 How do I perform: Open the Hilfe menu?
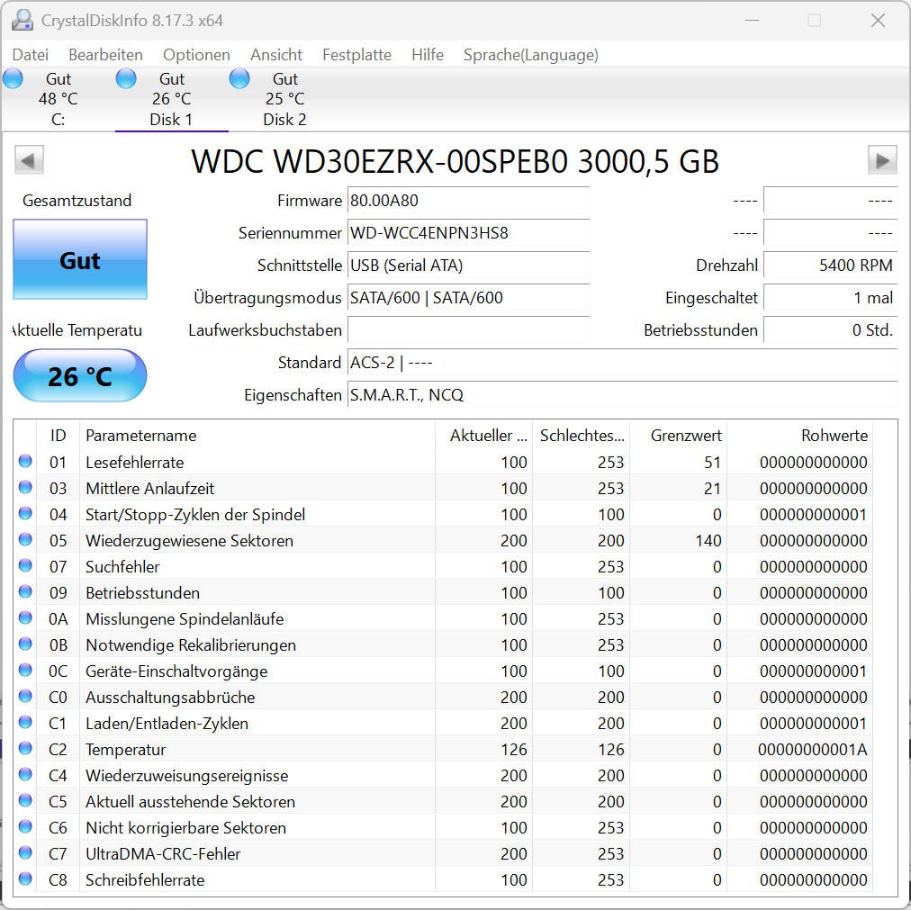pos(427,55)
